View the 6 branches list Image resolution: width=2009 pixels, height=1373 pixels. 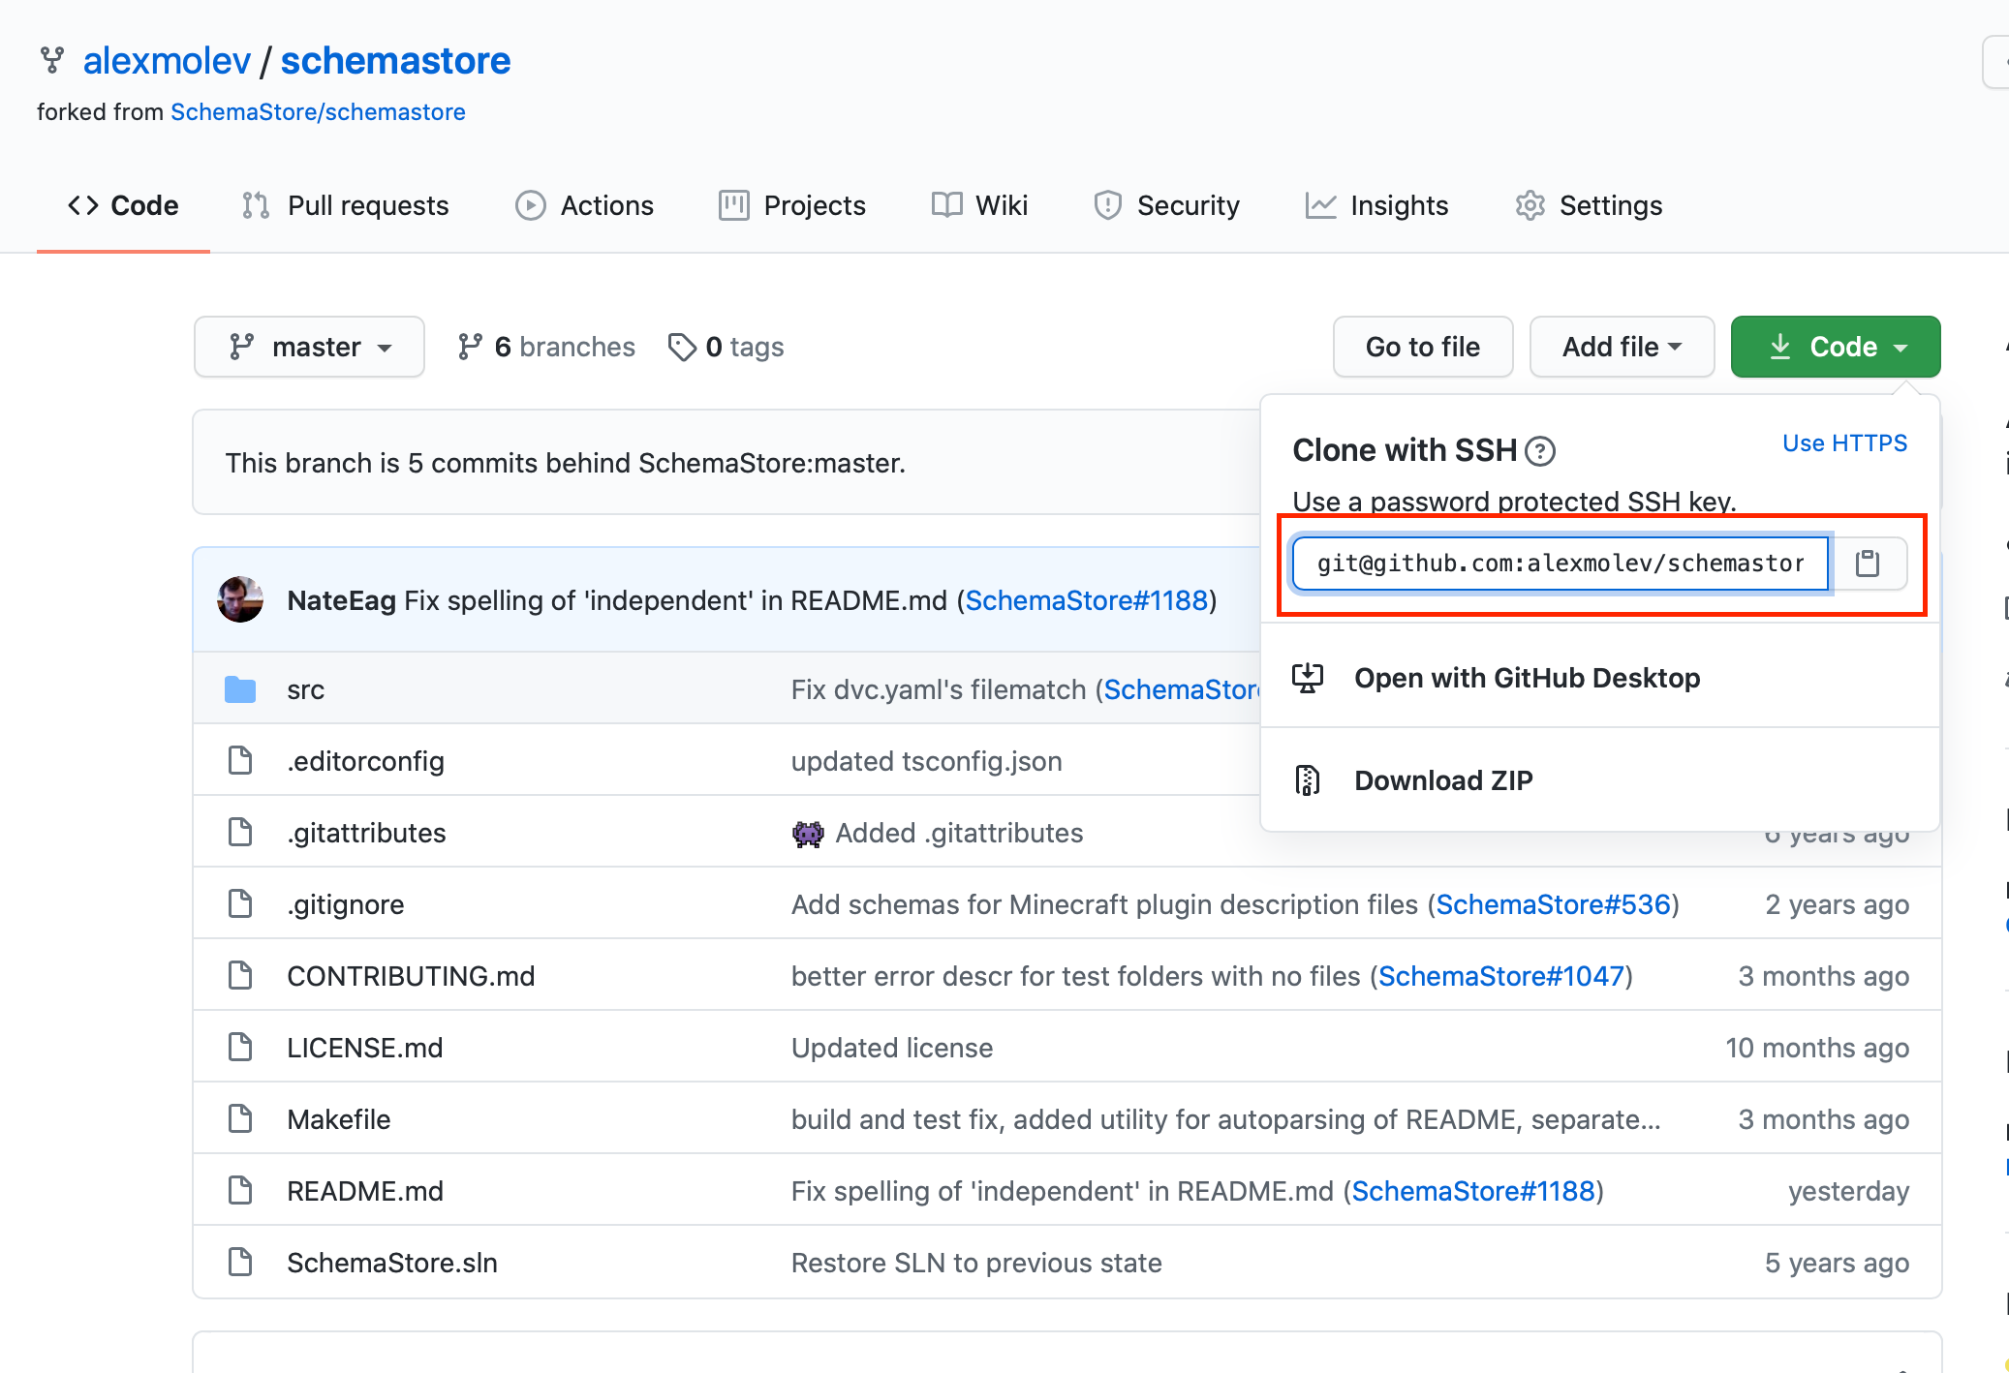(x=546, y=347)
